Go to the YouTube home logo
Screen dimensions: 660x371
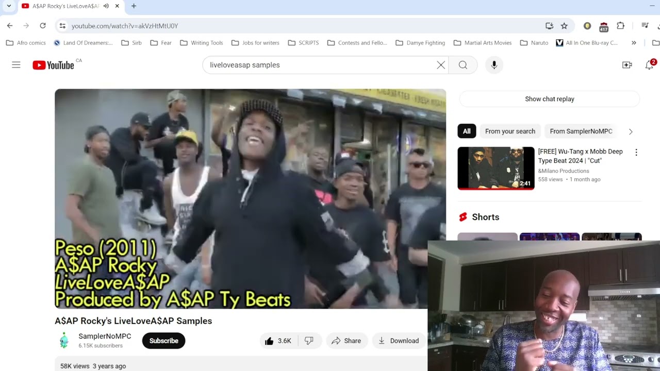[54, 65]
